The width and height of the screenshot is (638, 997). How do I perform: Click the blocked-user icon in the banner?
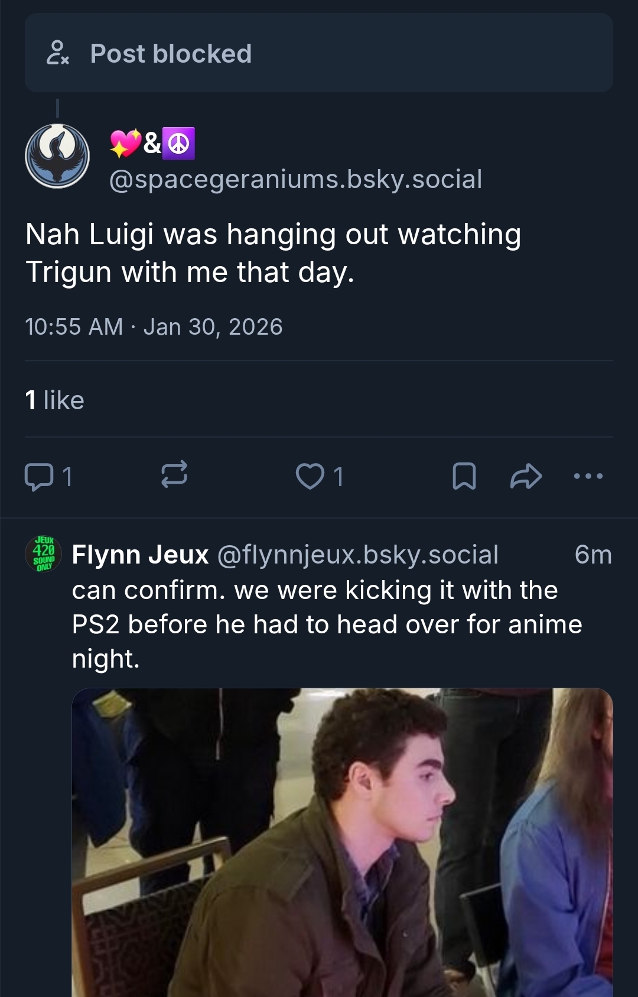click(x=57, y=53)
